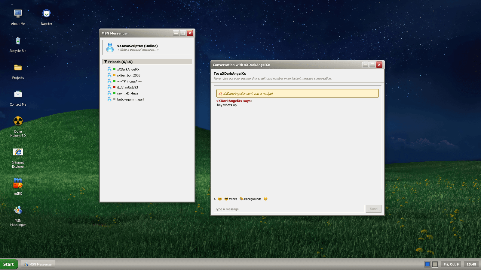Click the Send button

point(374,209)
